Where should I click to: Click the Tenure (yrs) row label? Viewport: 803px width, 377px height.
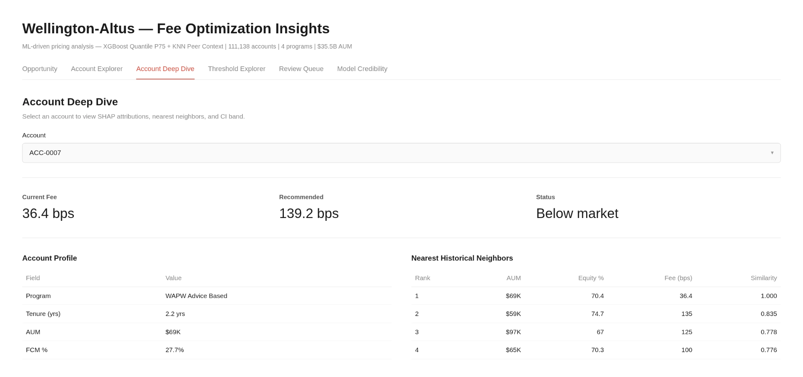point(43,314)
